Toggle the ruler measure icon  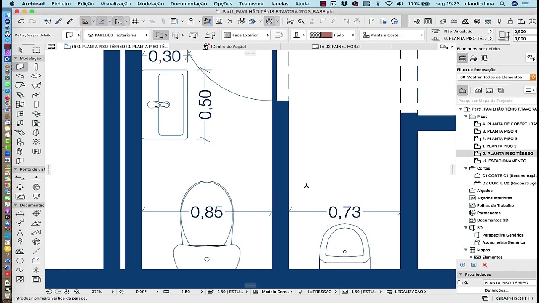click(219, 21)
